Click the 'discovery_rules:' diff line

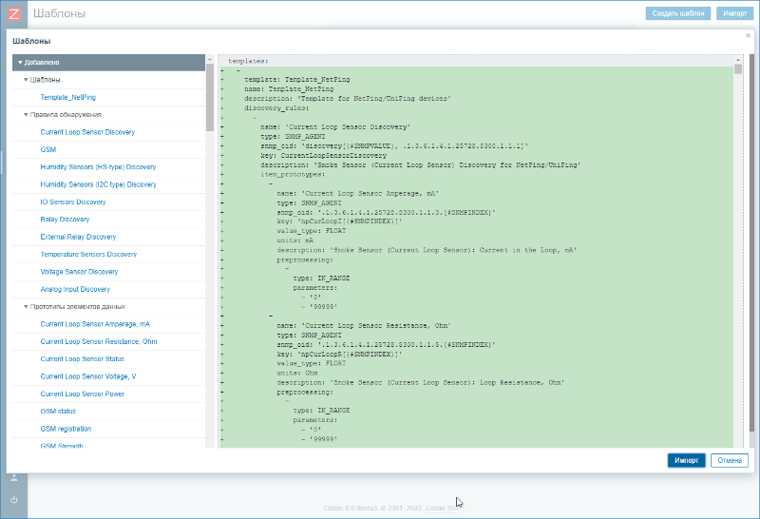point(276,108)
